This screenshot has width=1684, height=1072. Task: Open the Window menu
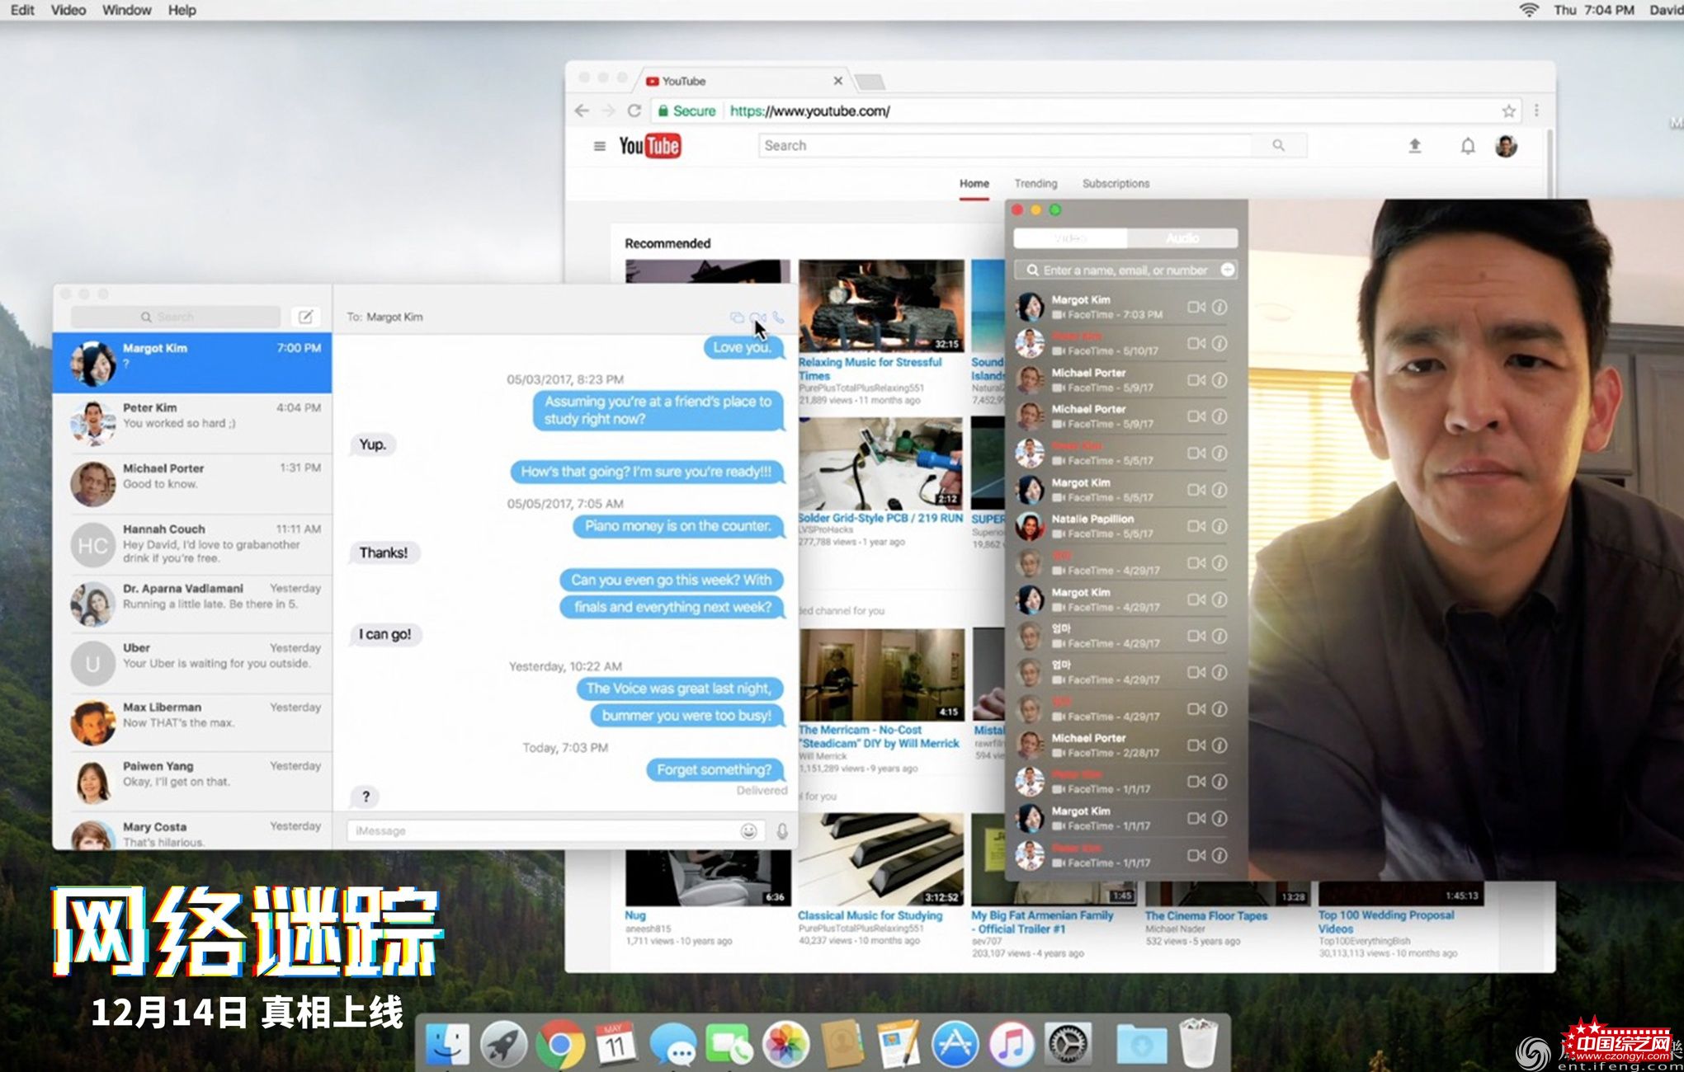click(126, 10)
